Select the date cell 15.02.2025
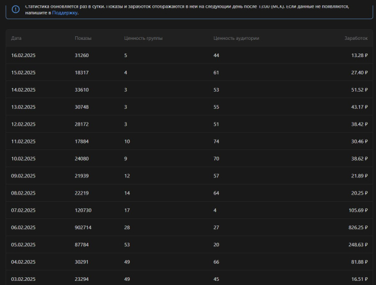The height and width of the screenshot is (285, 376). click(x=23, y=73)
